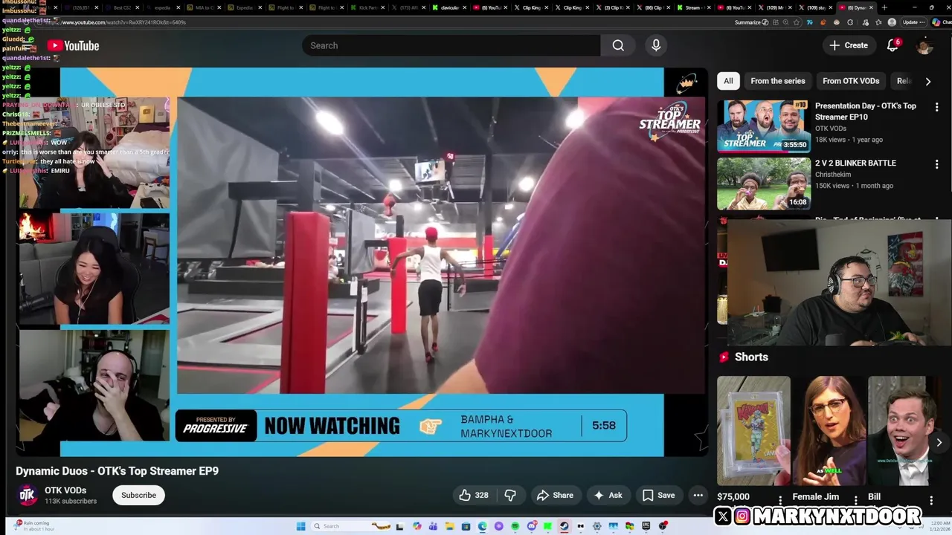Viewport: 952px width, 535px height.
Task: Click the Summarize browser button
Action: [x=751, y=22]
